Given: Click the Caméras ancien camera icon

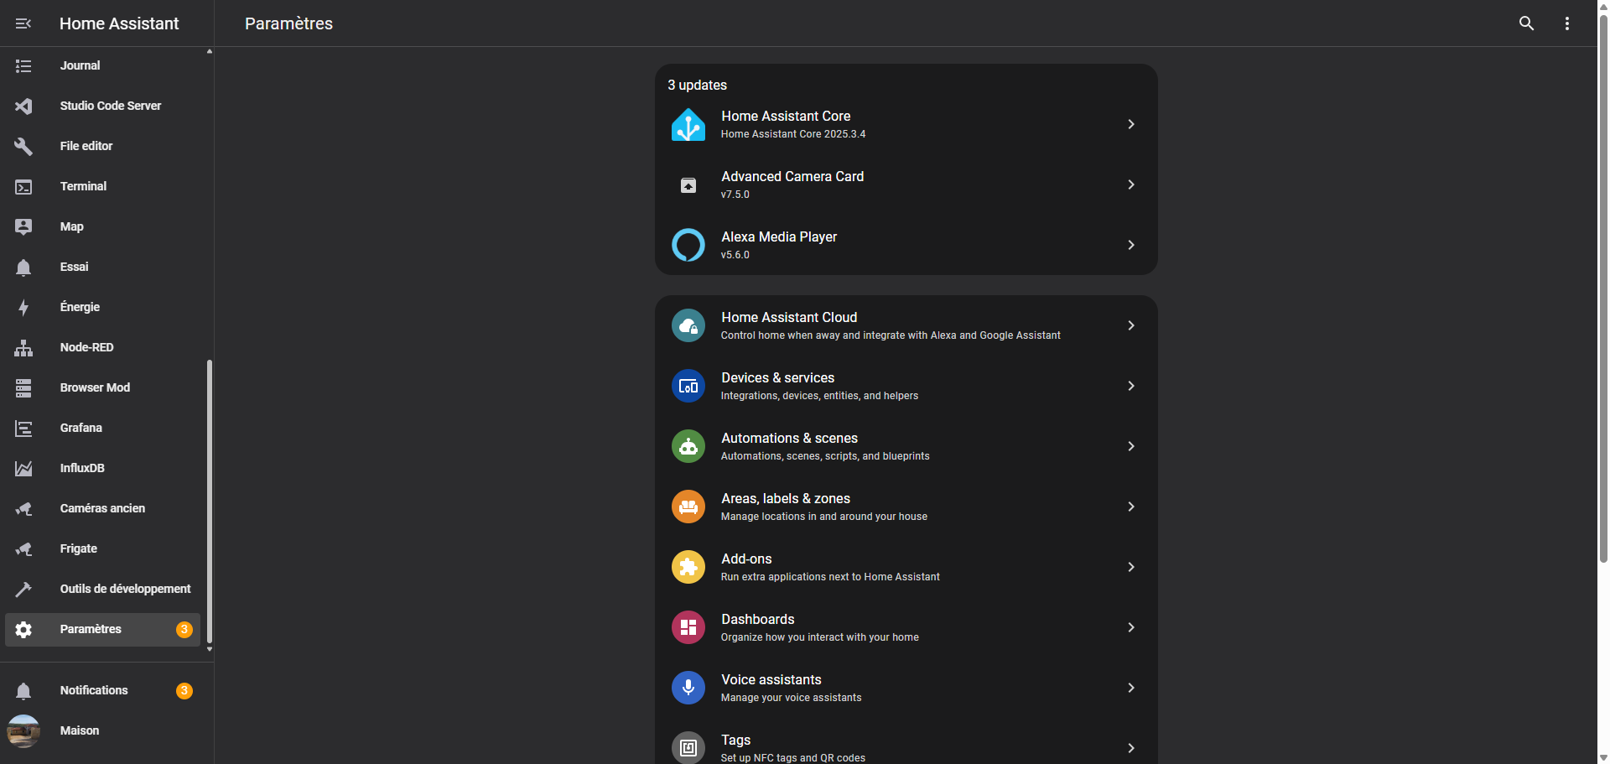Looking at the screenshot, I should tap(23, 508).
